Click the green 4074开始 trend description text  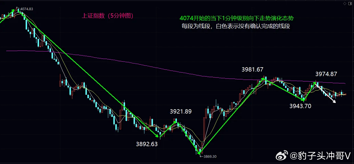click(x=237, y=18)
